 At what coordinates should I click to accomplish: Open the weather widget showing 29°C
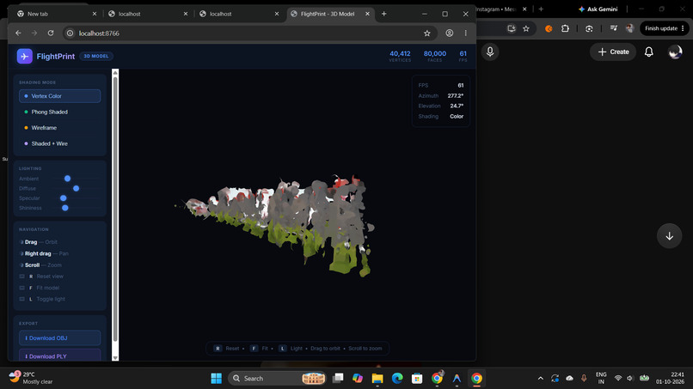[31, 378]
